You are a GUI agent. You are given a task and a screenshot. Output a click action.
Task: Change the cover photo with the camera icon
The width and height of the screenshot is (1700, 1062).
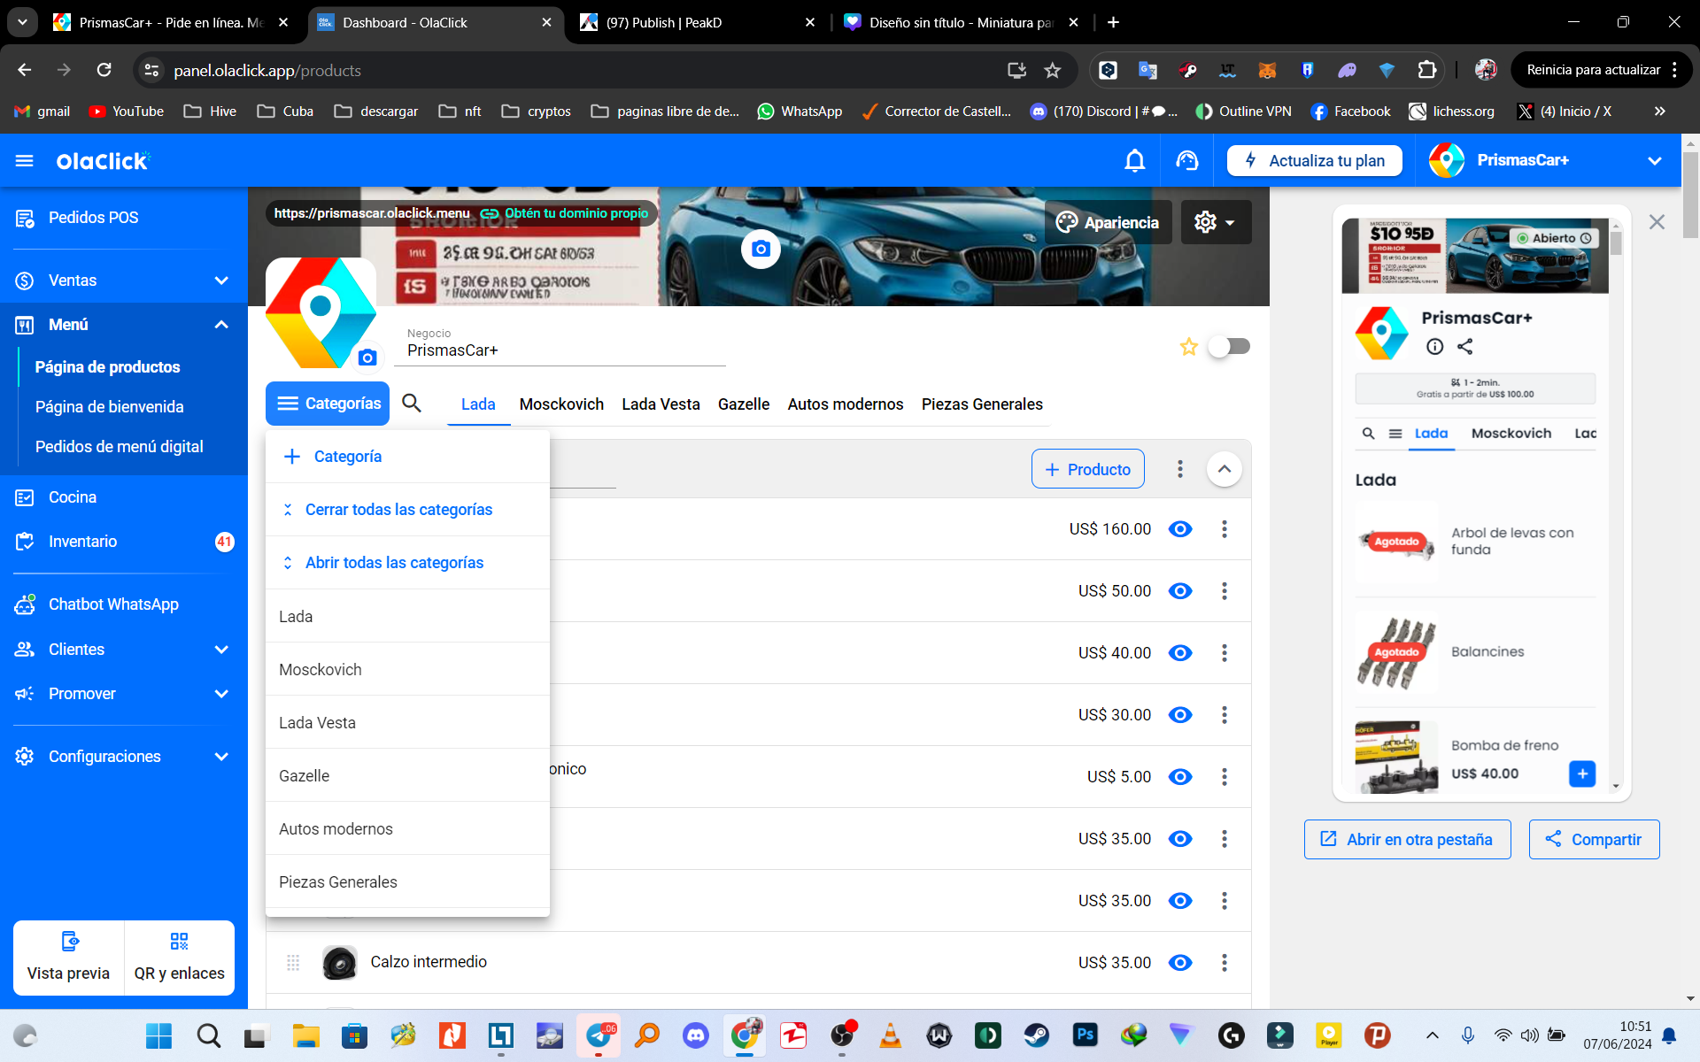pyautogui.click(x=761, y=249)
